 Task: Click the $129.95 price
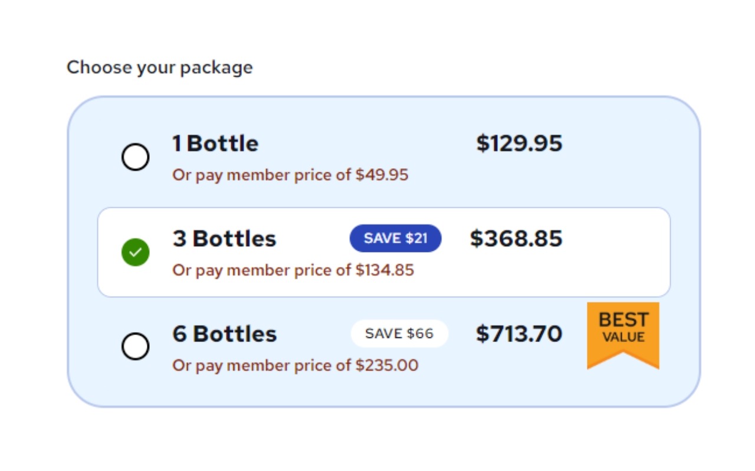519,144
